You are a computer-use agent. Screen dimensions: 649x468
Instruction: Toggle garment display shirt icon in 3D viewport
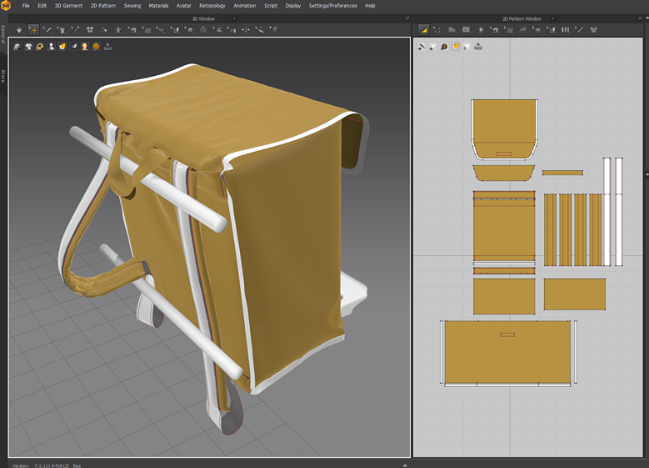tap(28, 47)
